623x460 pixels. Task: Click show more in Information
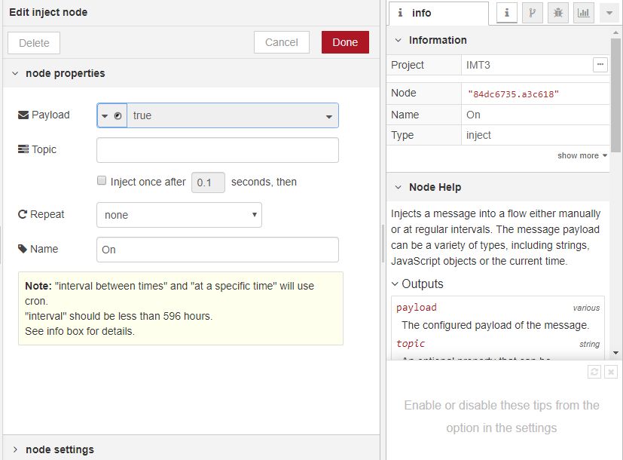tap(582, 155)
